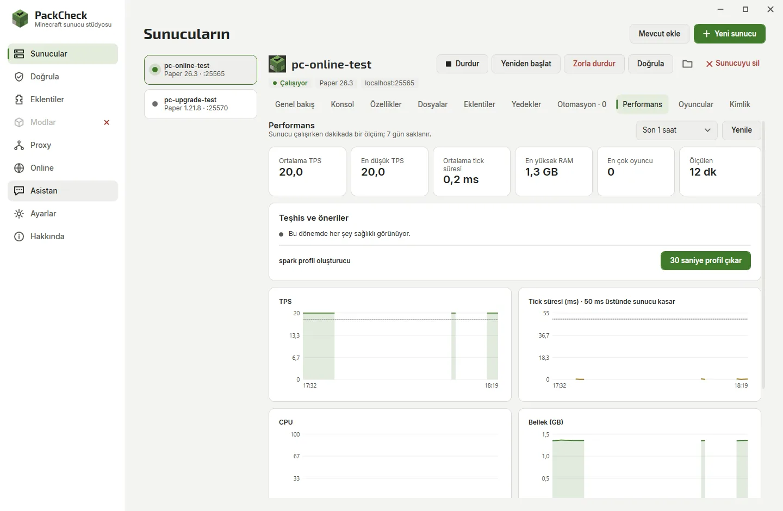Open the Yedekler tab

[526, 104]
